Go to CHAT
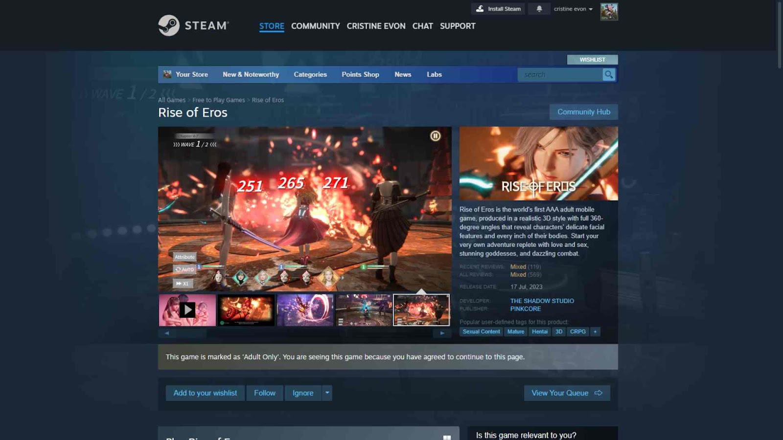Screen dimensions: 783x440 click(x=423, y=26)
